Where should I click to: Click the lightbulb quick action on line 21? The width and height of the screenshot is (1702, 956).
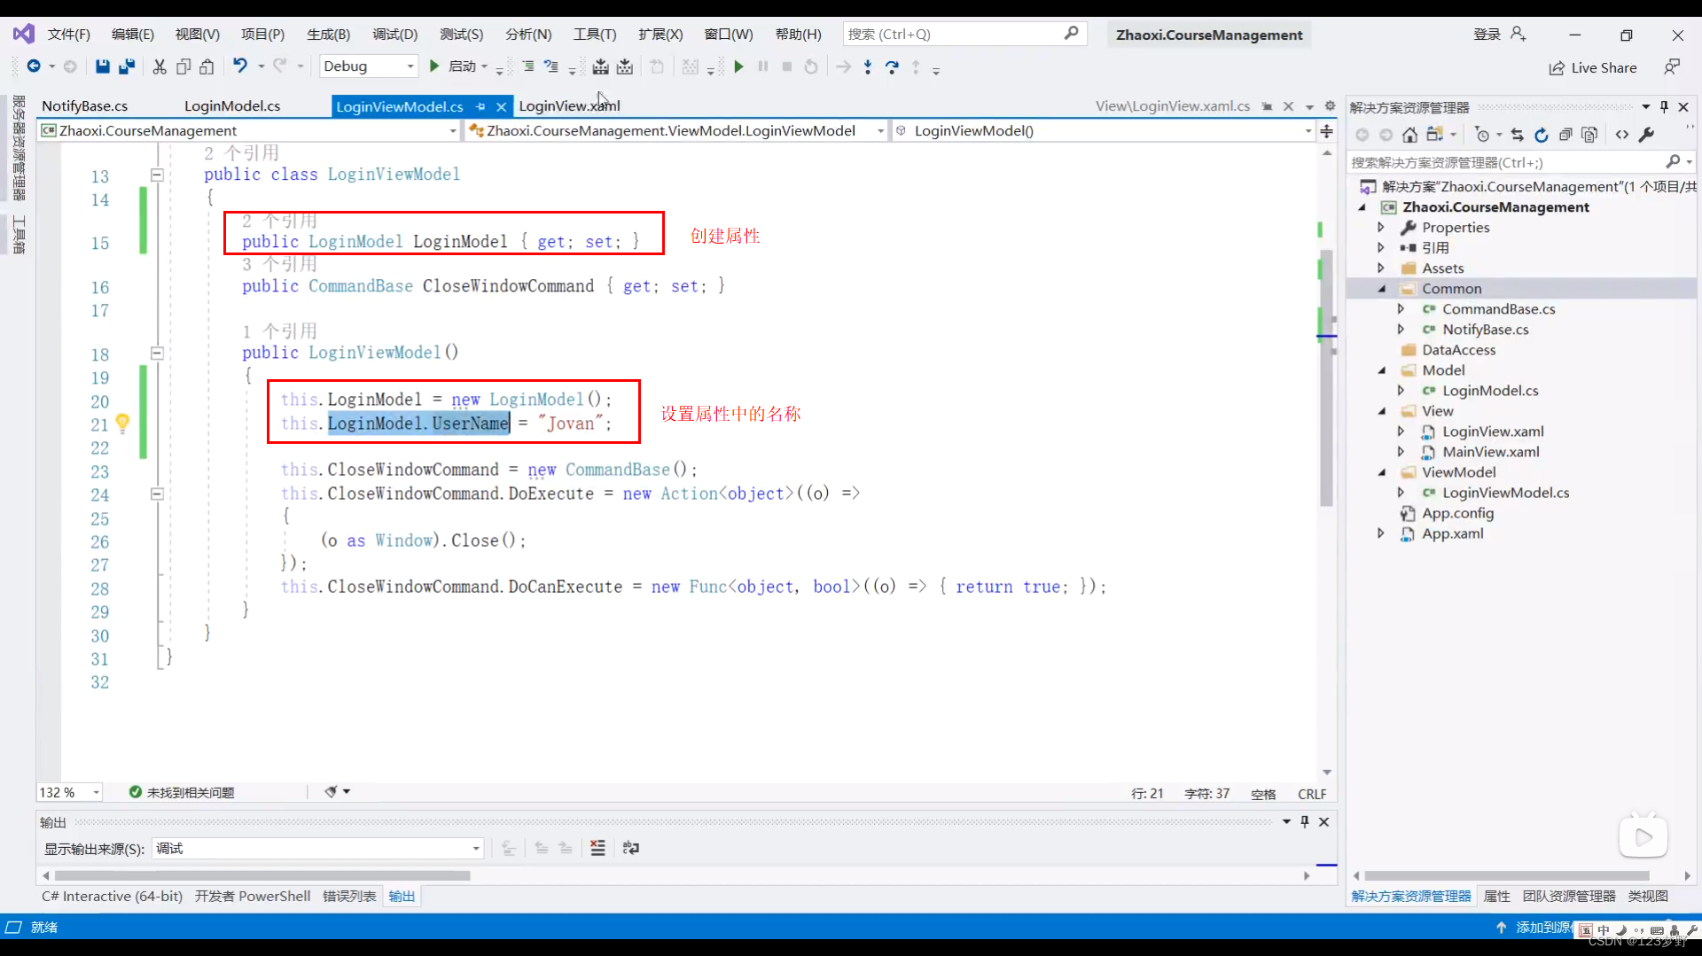[x=122, y=423]
